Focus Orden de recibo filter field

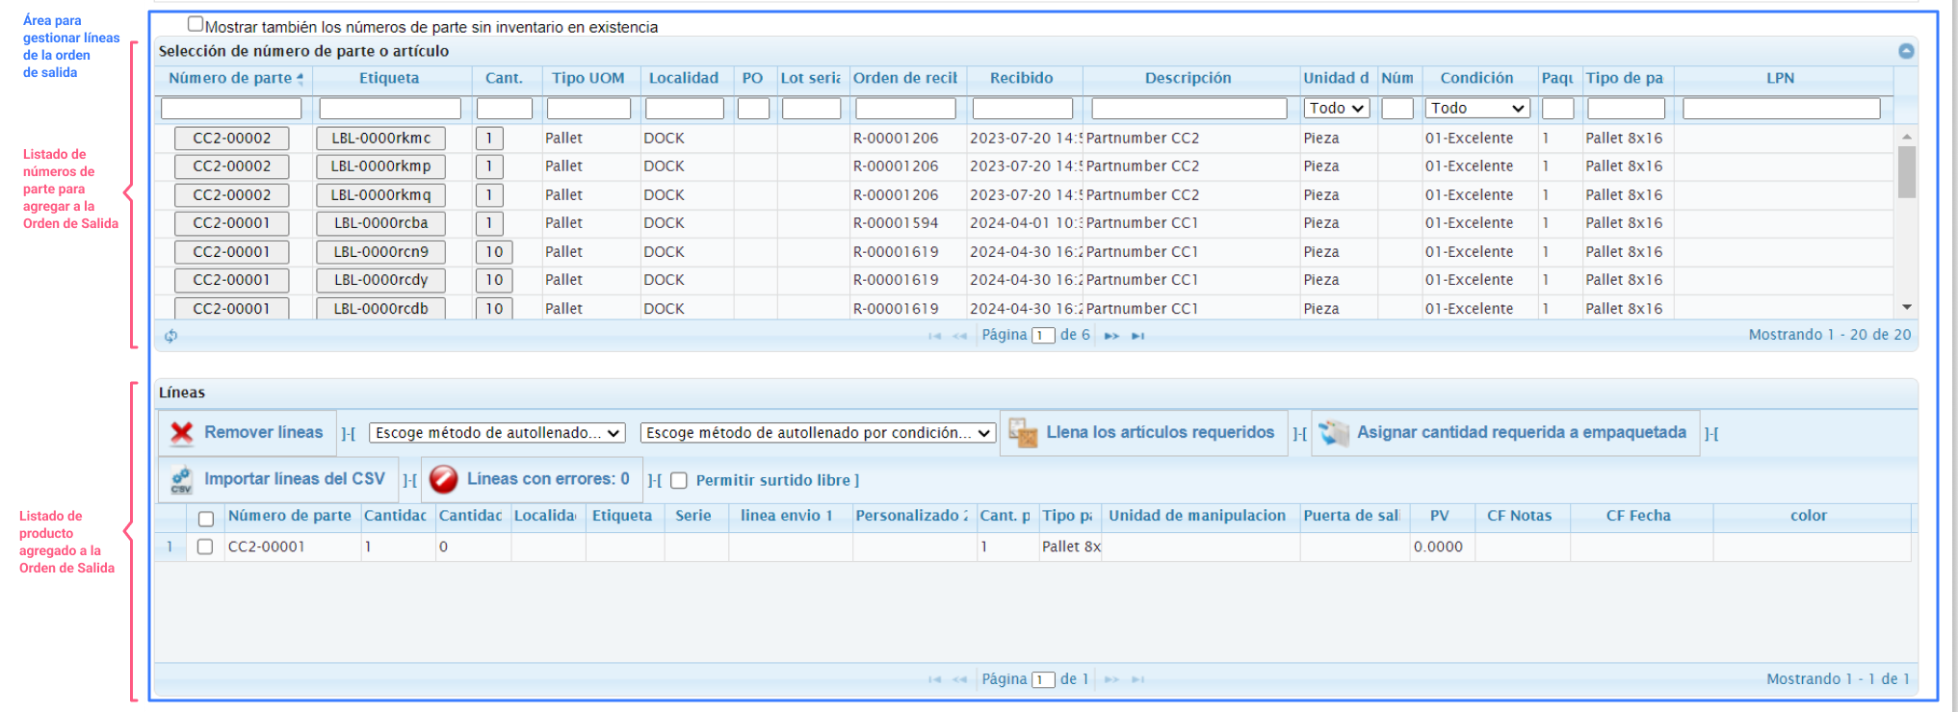coord(905,109)
